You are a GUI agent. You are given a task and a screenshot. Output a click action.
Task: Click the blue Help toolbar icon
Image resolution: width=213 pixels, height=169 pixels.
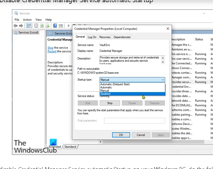tap(55, 26)
